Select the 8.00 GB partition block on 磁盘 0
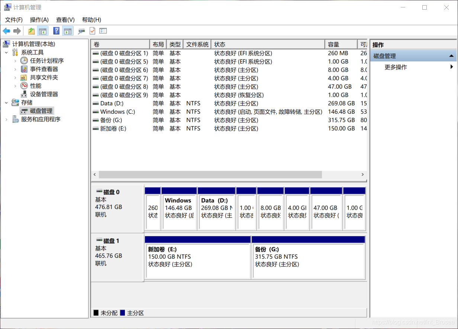Screen dimensions: 458x329 tap(270, 209)
